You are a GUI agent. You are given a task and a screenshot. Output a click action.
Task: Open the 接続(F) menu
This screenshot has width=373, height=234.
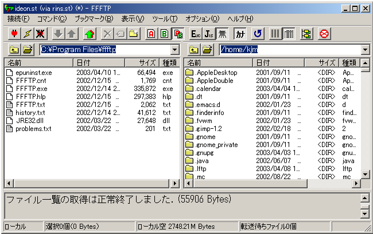(x=18, y=19)
